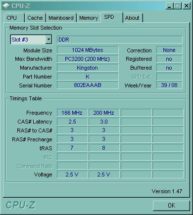Expand the Slot #3 dropdown arrow

(48, 40)
